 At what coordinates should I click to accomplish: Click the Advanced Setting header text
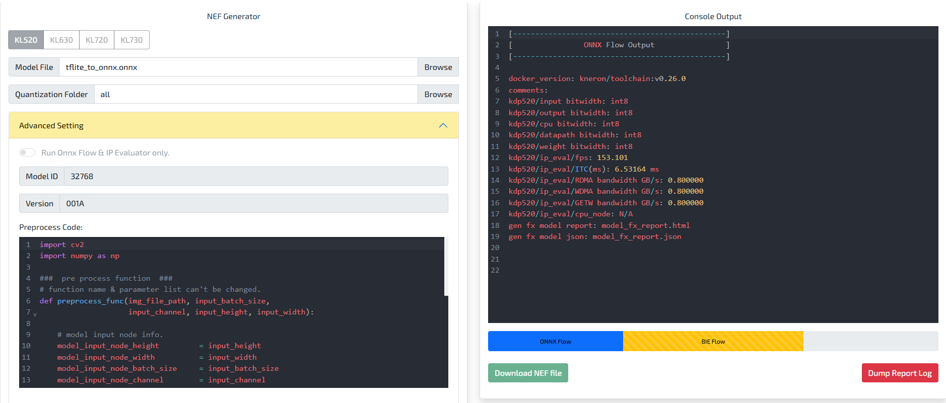(x=51, y=125)
